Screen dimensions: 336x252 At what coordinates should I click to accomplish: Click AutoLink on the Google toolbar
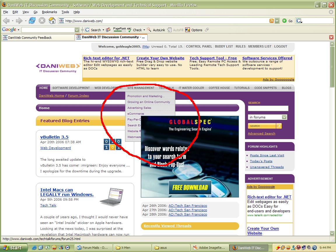(156, 30)
